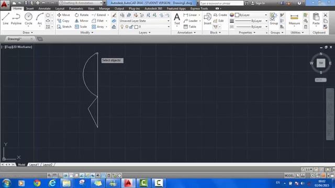Click the Linear dimension tool
335x188 pixels.
coord(191,15)
